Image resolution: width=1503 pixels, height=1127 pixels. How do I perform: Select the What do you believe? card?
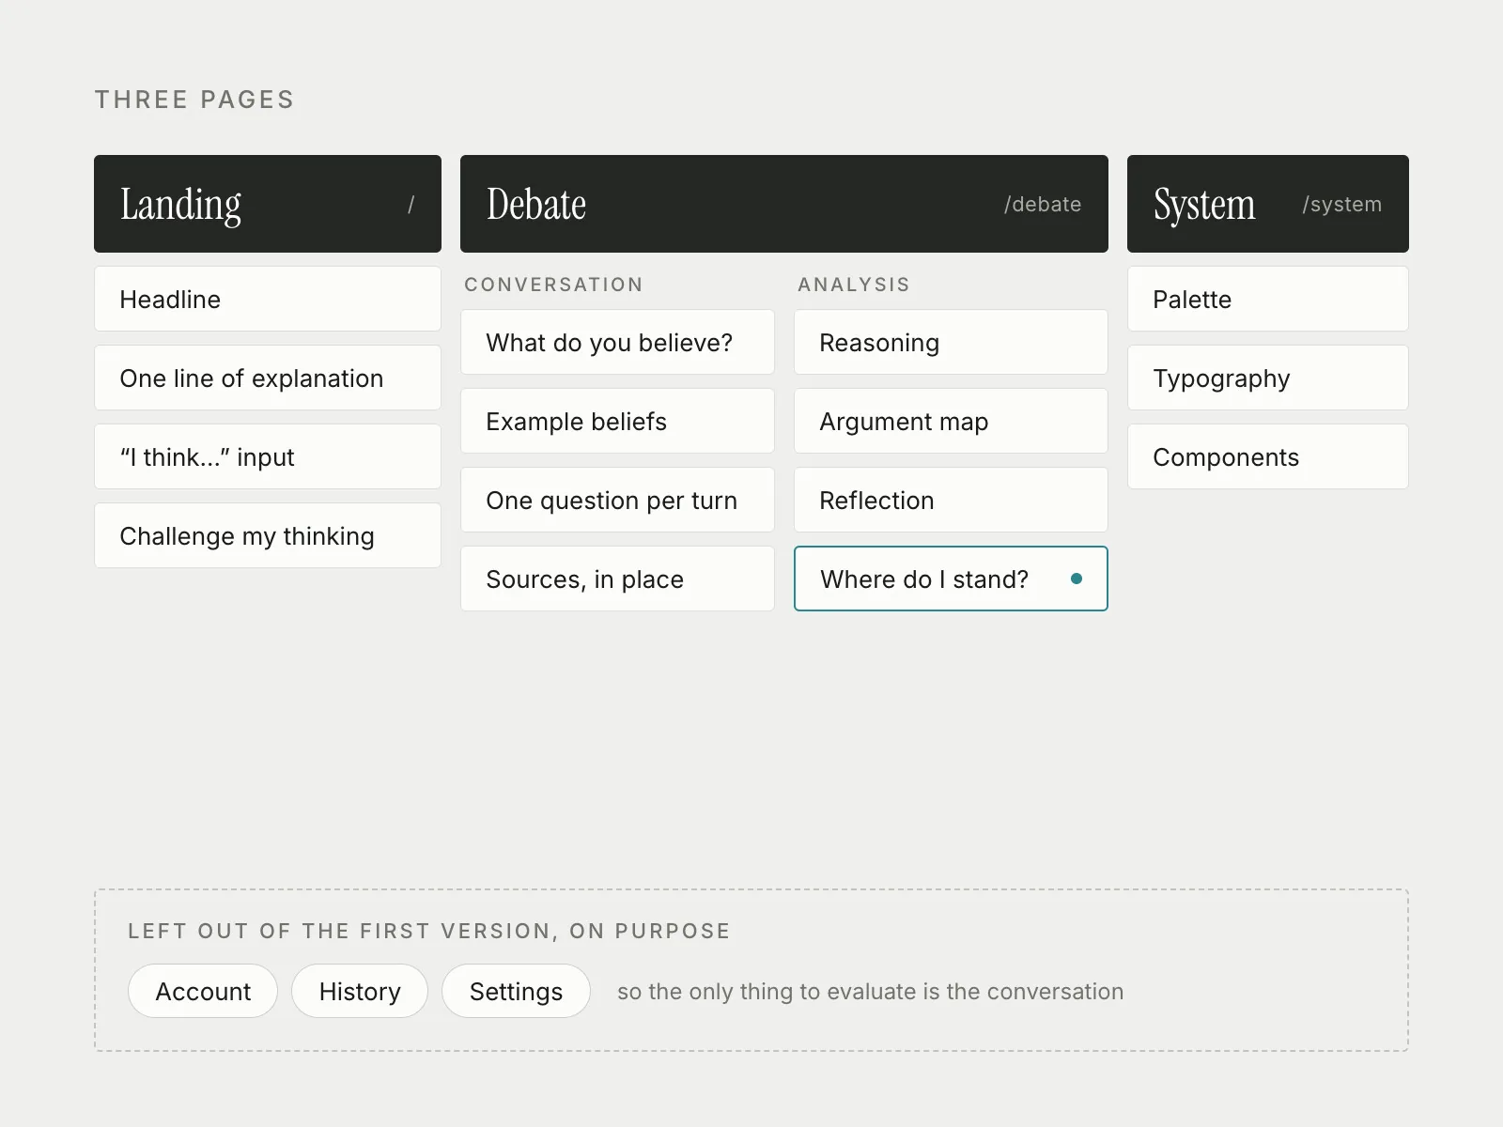[x=617, y=342]
